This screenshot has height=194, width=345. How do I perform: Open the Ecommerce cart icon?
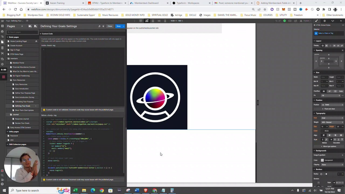2,53
